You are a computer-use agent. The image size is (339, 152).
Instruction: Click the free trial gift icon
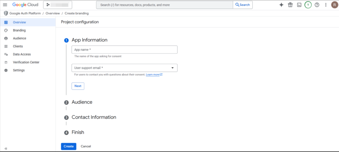tap(290, 5)
